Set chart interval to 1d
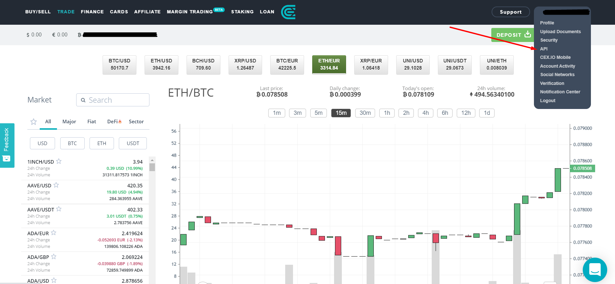This screenshot has width=615, height=284. (x=487, y=113)
